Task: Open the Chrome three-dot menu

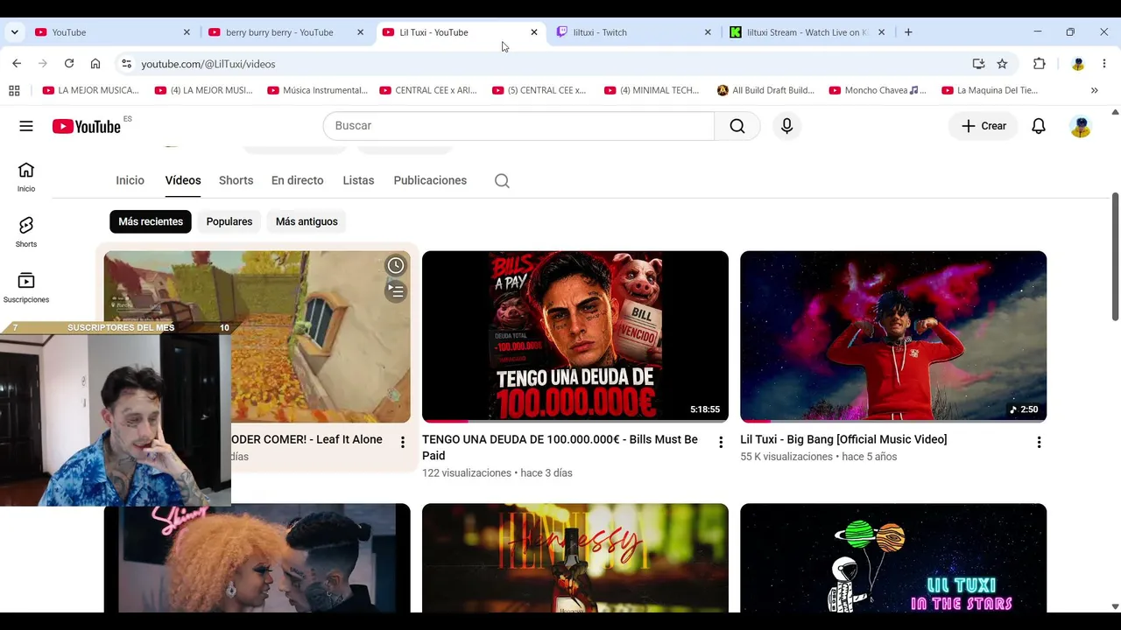Action: [x=1104, y=64]
